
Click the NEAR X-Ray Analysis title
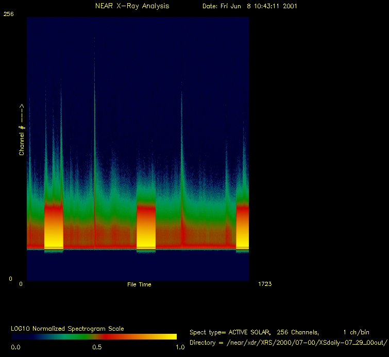[x=132, y=6]
